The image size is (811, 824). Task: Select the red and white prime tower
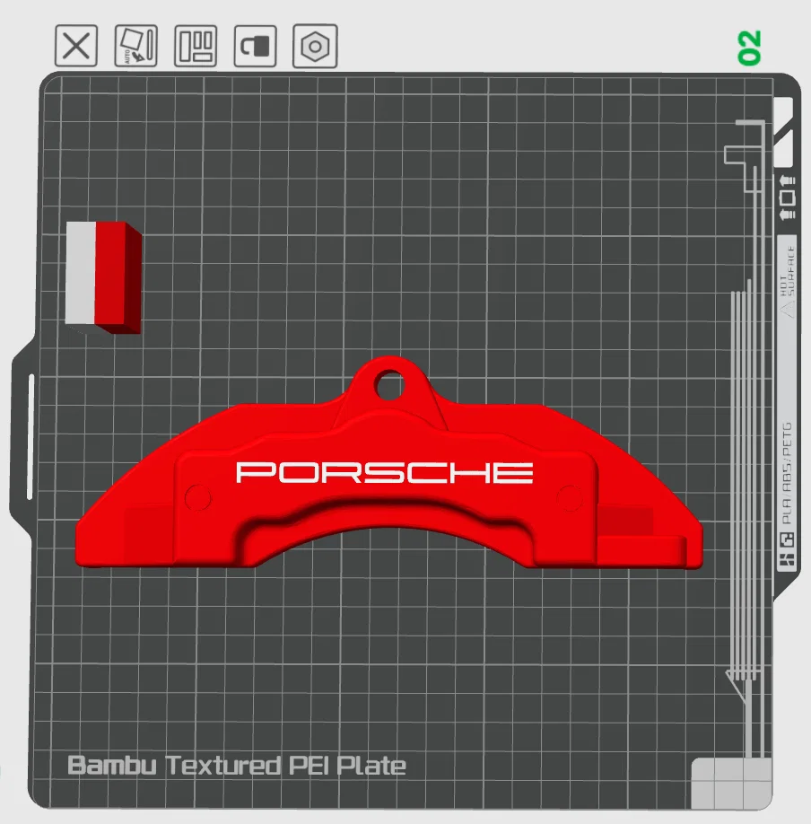pos(103,277)
